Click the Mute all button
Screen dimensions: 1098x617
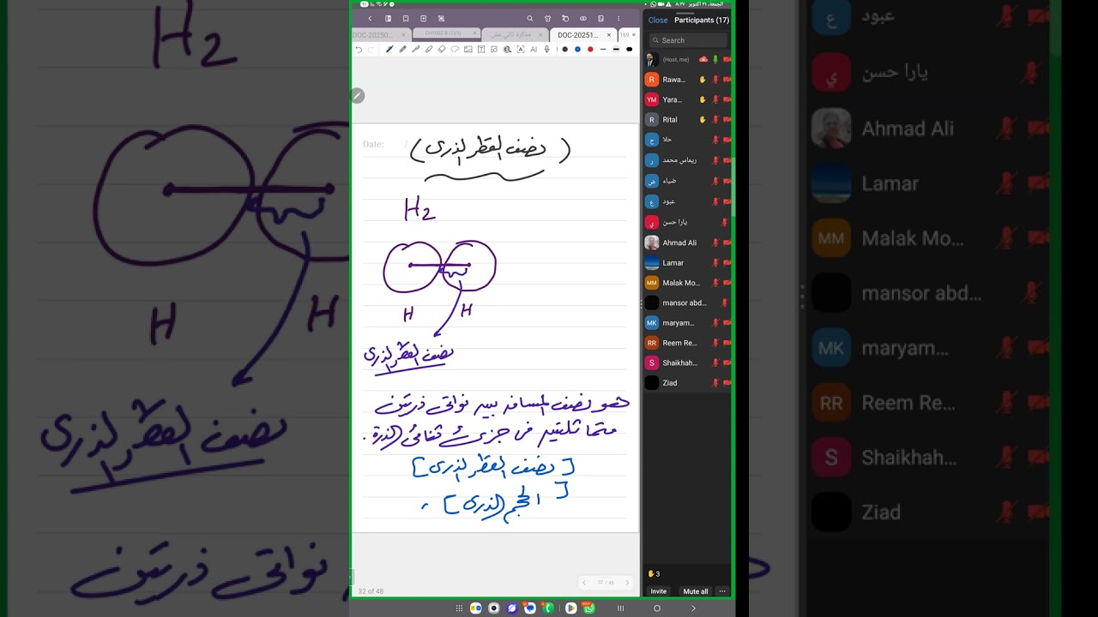click(x=695, y=591)
